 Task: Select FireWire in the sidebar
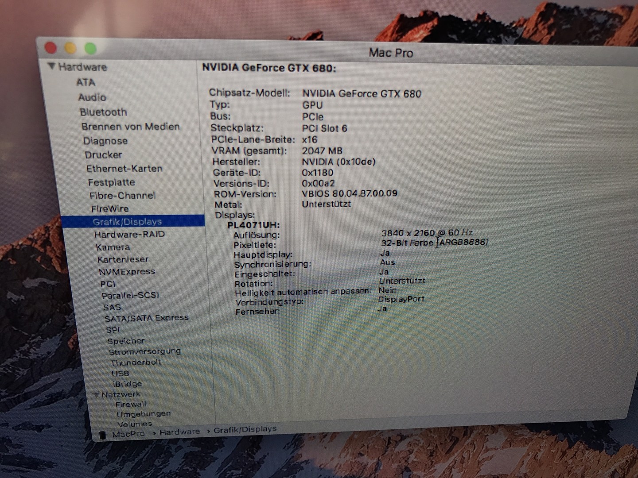click(x=110, y=208)
